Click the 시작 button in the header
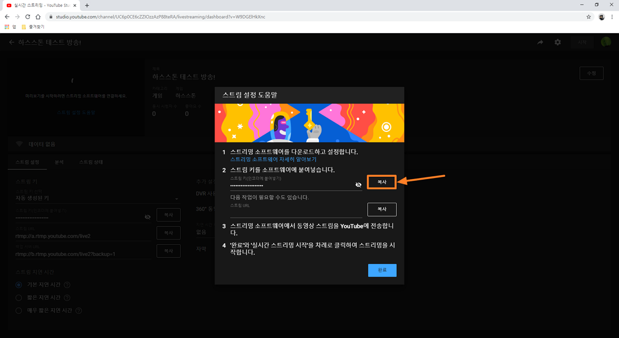The height and width of the screenshot is (338, 619). coord(582,42)
